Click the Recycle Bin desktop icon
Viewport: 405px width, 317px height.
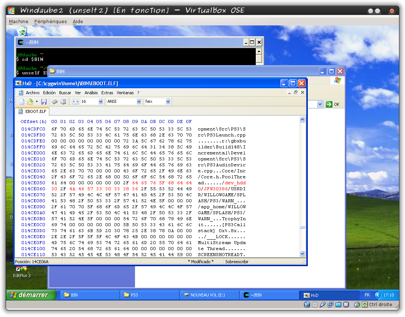[22, 31]
